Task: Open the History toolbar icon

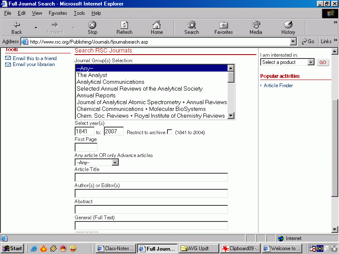Action: (288, 25)
